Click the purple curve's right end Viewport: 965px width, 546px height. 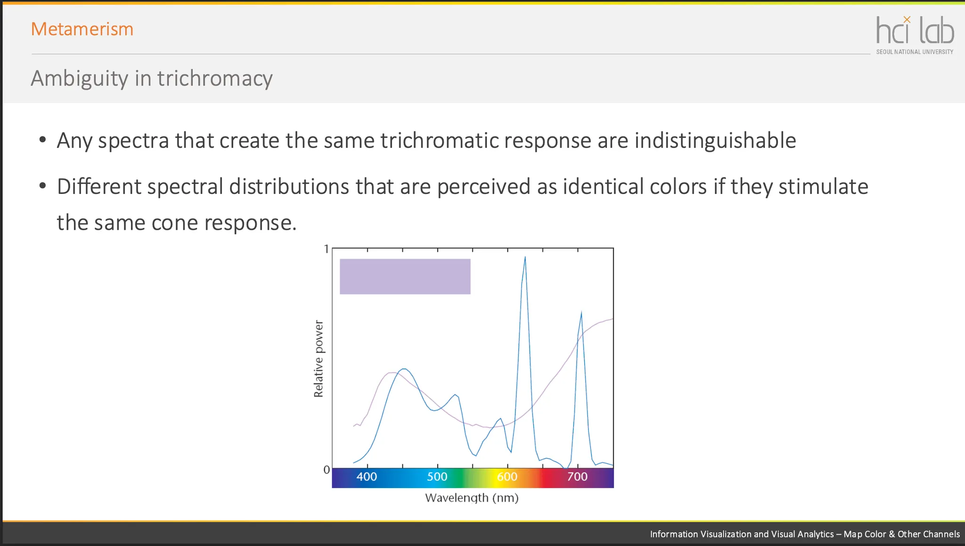[x=611, y=320]
